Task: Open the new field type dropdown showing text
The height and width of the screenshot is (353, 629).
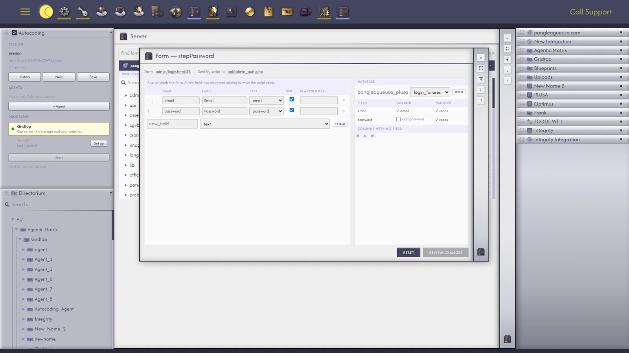Action: (x=265, y=124)
